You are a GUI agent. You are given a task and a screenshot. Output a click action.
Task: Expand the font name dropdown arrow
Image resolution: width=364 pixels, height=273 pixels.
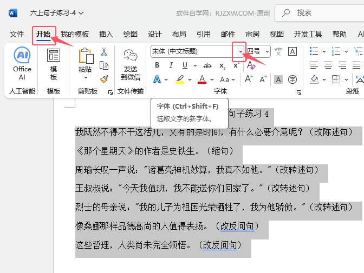click(x=240, y=51)
